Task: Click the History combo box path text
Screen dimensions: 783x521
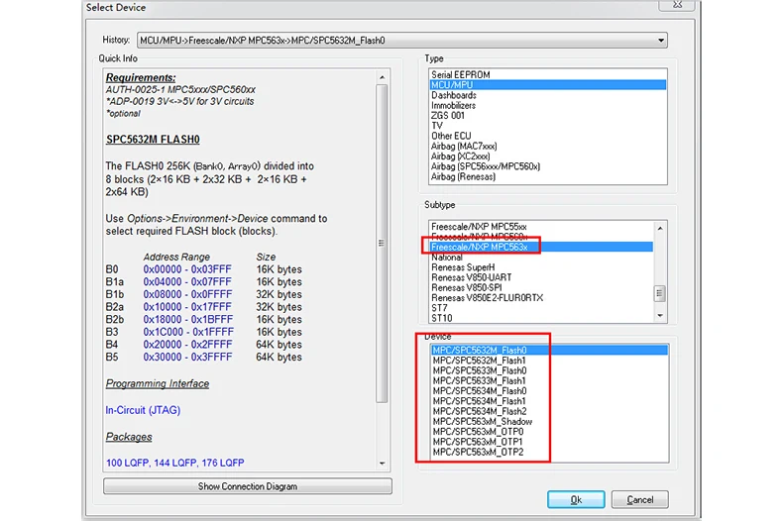Action: point(263,41)
